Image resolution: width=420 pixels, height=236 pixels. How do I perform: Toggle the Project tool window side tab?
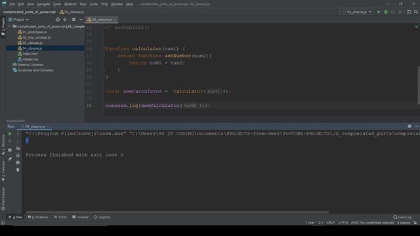(x=3, y=27)
